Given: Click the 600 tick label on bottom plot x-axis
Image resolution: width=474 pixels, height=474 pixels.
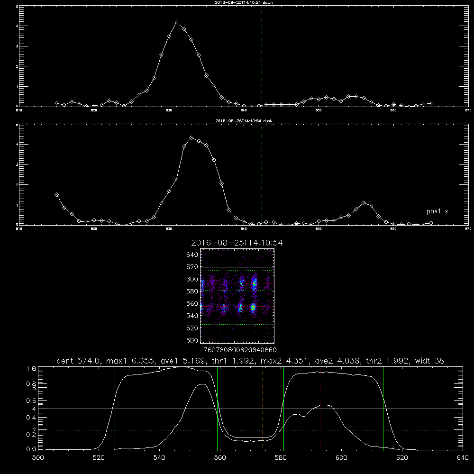Looking at the screenshot, I should (342, 458).
